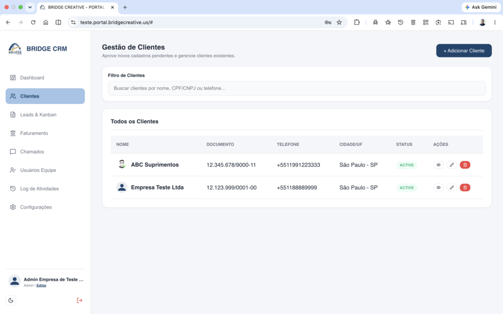
Task: View details of ABC Suprimentos (eye icon)
Action: (x=438, y=165)
